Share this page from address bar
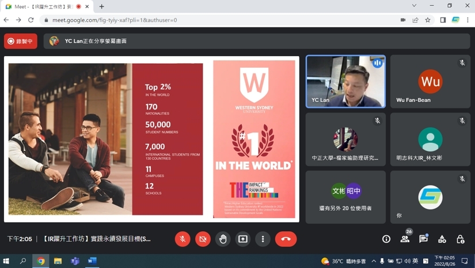Screen dimensions: 475x268 (415, 20)
